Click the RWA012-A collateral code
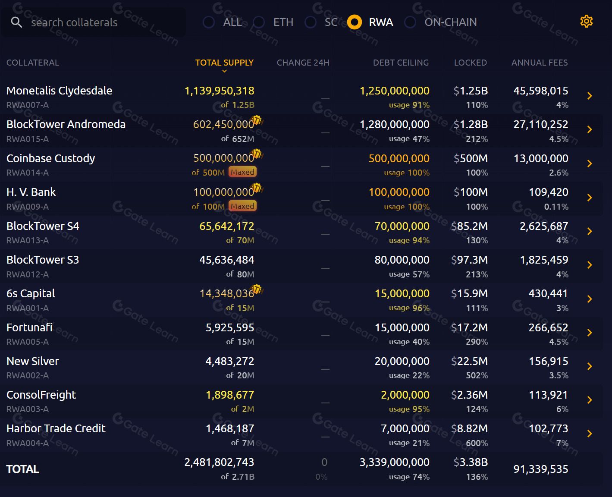 click(28, 274)
